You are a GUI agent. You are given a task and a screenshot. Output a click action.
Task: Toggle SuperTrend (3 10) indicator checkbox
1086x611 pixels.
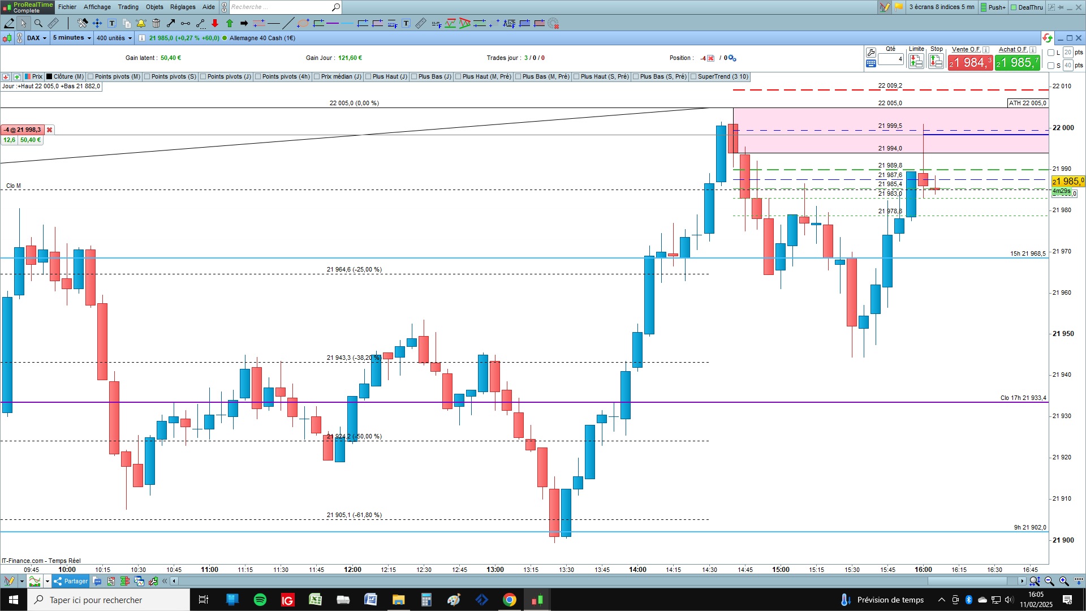pos(693,77)
